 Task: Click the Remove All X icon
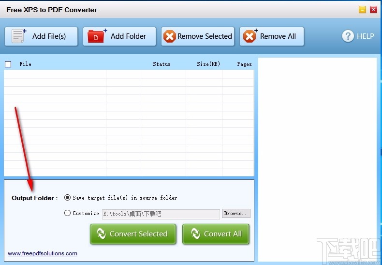[250, 36]
